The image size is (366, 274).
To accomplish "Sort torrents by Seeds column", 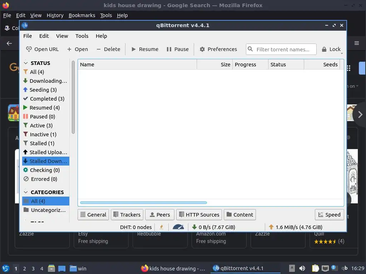I will click(x=322, y=65).
